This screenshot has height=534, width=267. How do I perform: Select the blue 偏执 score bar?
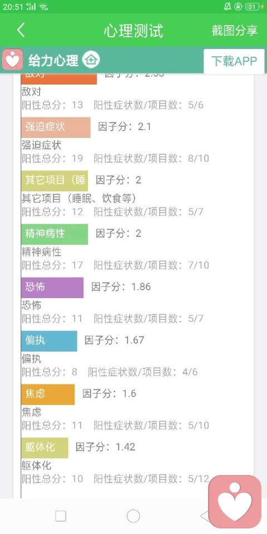[x=49, y=341]
